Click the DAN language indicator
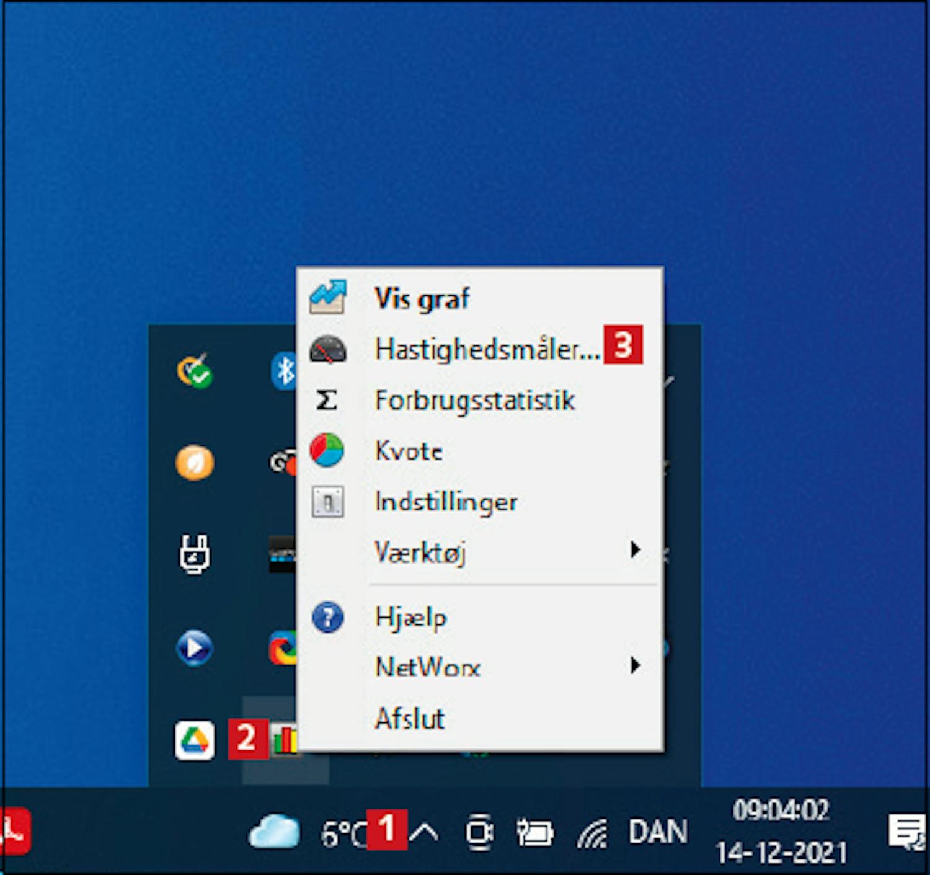 tap(658, 832)
